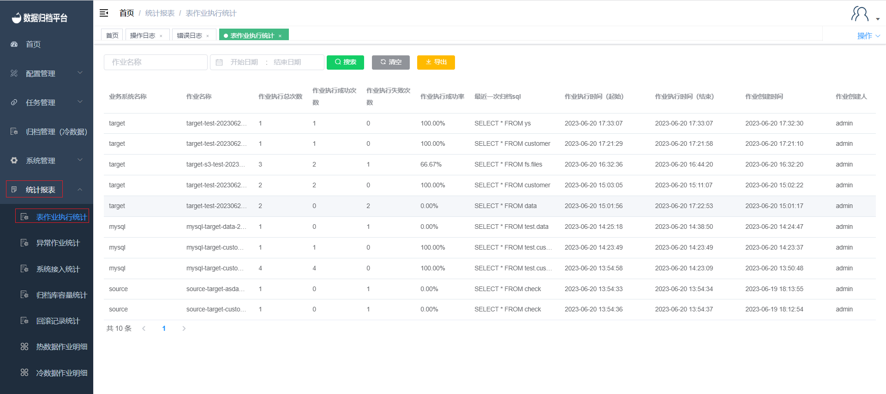
Task: Click the 系统接入统计 submenu icon
Action: [24, 269]
